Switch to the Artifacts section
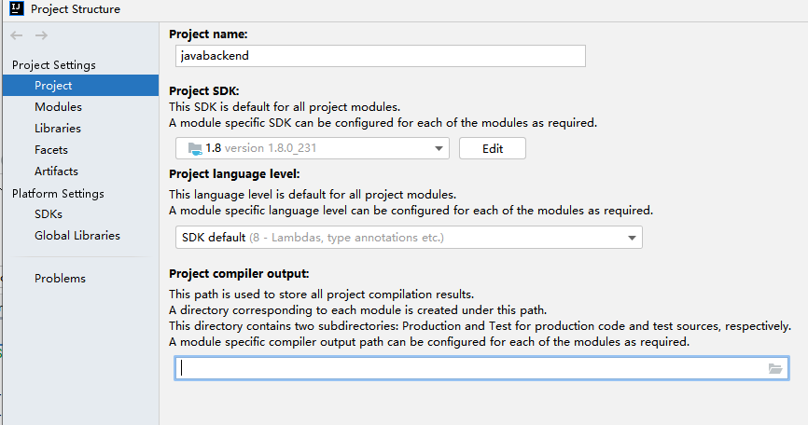The height and width of the screenshot is (425, 808). click(x=56, y=171)
